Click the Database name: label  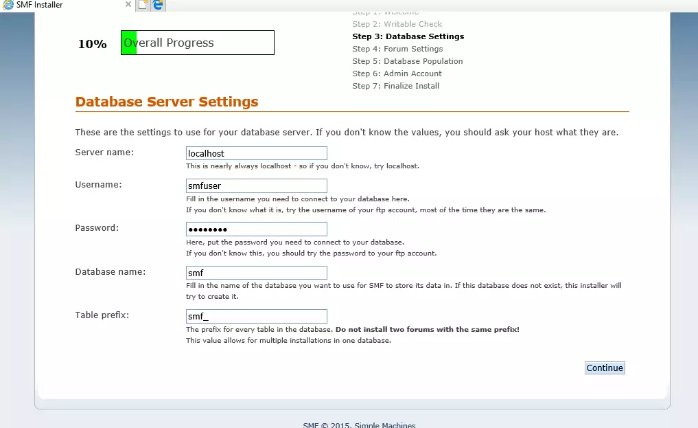(110, 272)
